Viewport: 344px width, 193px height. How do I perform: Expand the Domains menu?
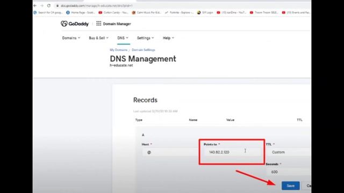pos(71,38)
